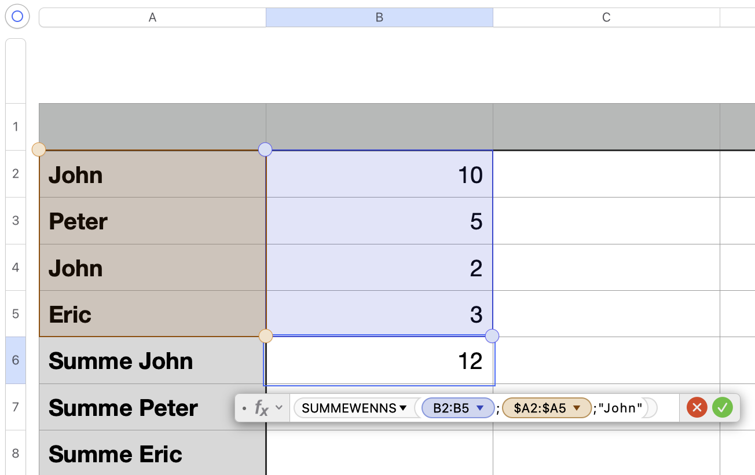The height and width of the screenshot is (475, 755).
Task: Select column header A
Action: (152, 17)
